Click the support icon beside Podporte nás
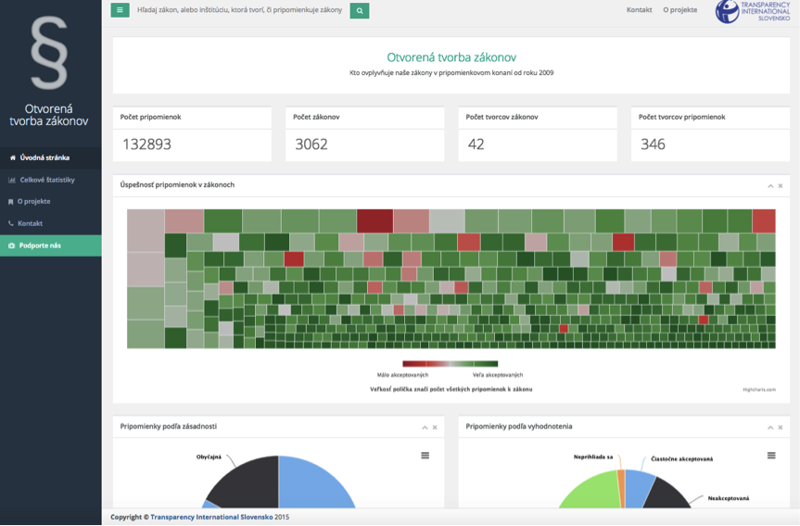This screenshot has height=526, width=800. pyautogui.click(x=12, y=245)
